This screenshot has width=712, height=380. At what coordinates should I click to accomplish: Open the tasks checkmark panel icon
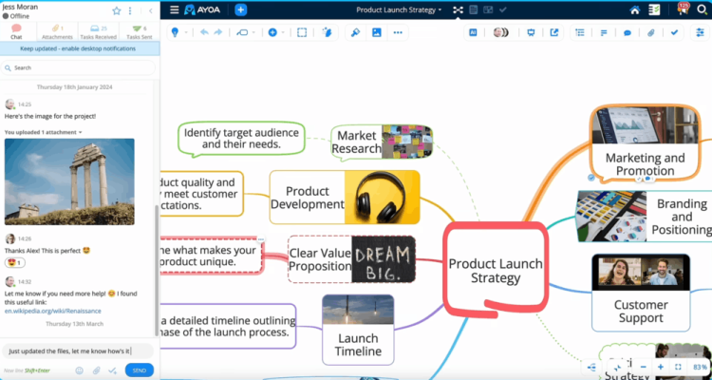[x=675, y=32]
